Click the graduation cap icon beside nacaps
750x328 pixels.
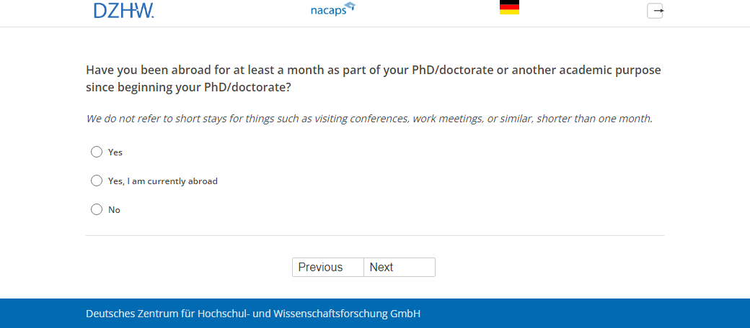pyautogui.click(x=350, y=6)
